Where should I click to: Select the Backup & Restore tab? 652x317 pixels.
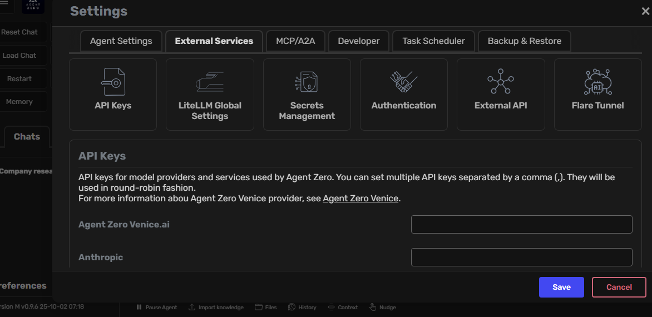(524, 41)
